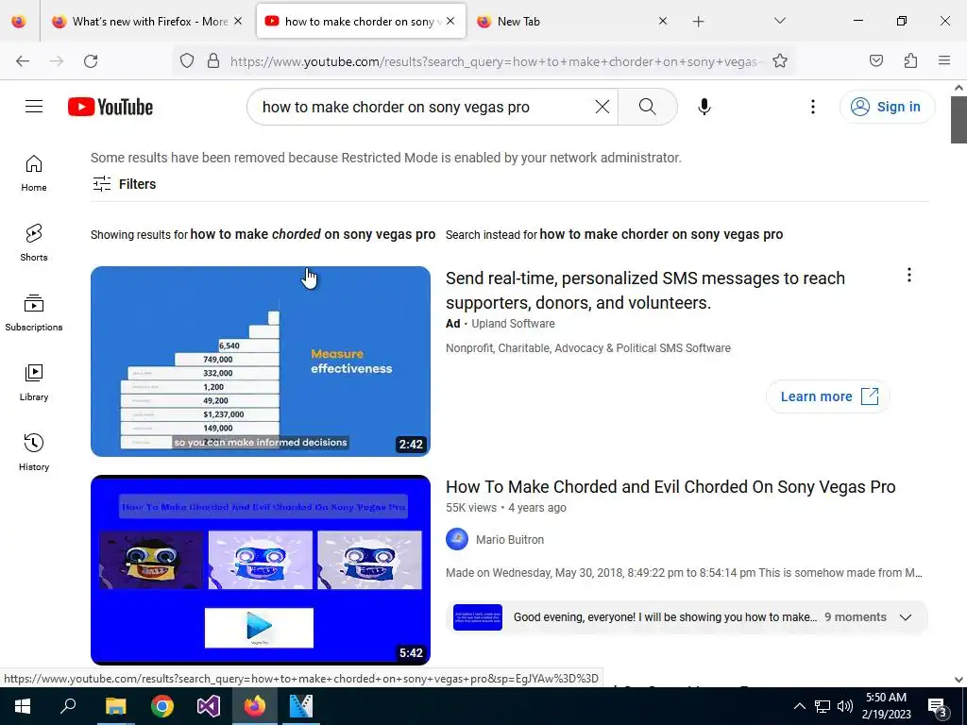
Task: Open Firefox extensions puzzle icon
Action: pyautogui.click(x=910, y=61)
